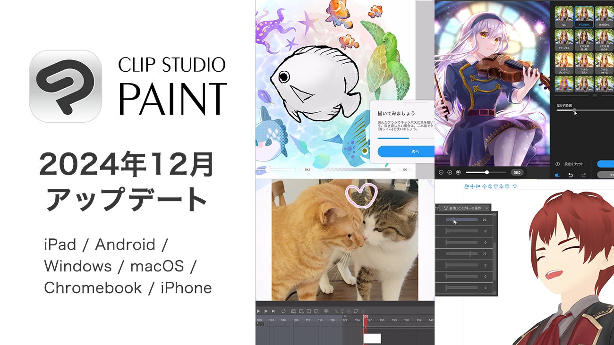The image size is (614, 345).
Task: Select the なし filter thumbnail
Action: (564, 17)
